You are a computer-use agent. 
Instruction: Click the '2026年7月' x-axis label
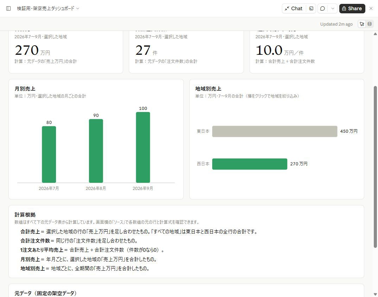[49, 188]
